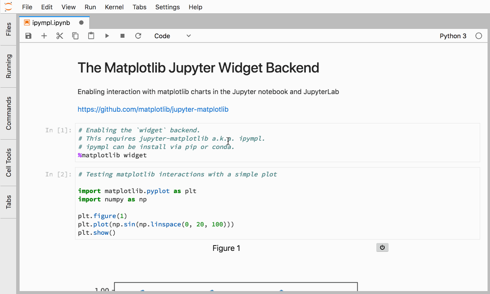Image resolution: width=490 pixels, height=294 pixels.
Task: Follow the jupyter-matplotlib GitHub link
Action: pyautogui.click(x=153, y=109)
